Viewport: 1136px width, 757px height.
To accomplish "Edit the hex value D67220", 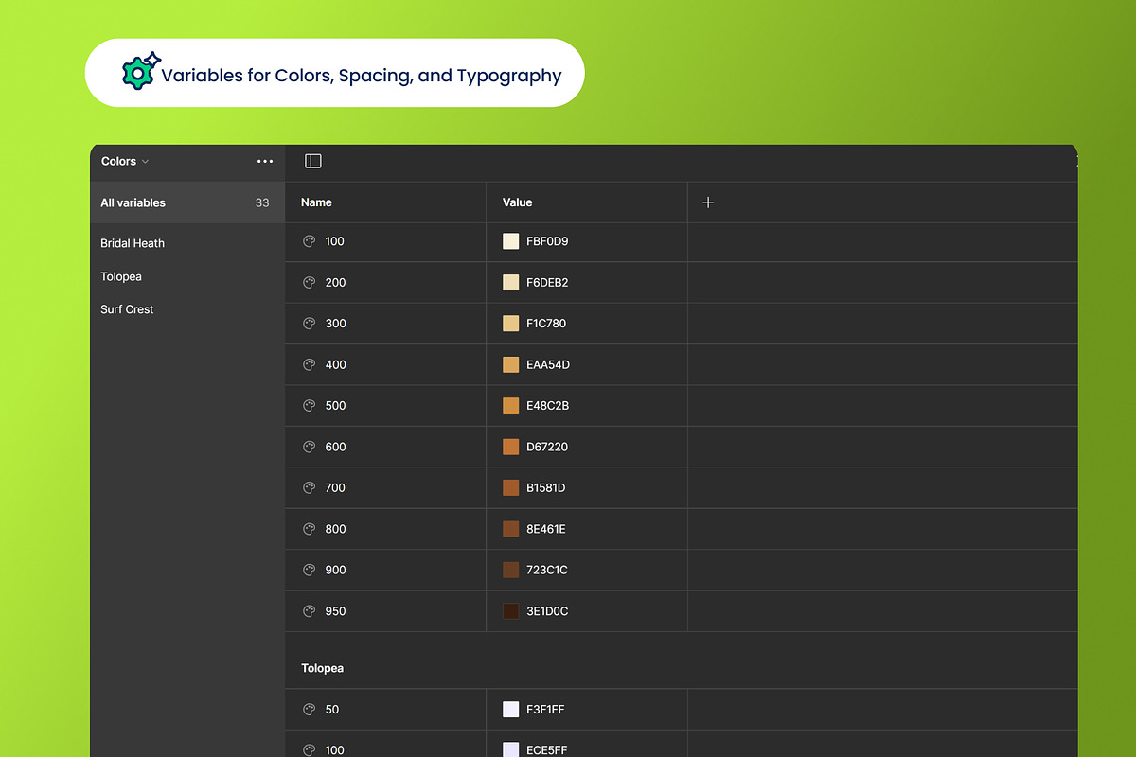I will click(x=547, y=447).
